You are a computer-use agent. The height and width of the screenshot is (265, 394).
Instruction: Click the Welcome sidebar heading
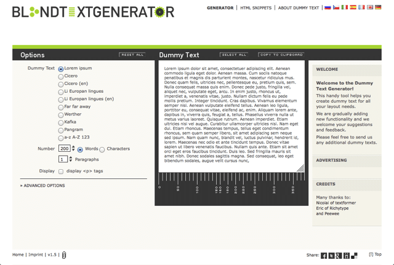coord(327,69)
